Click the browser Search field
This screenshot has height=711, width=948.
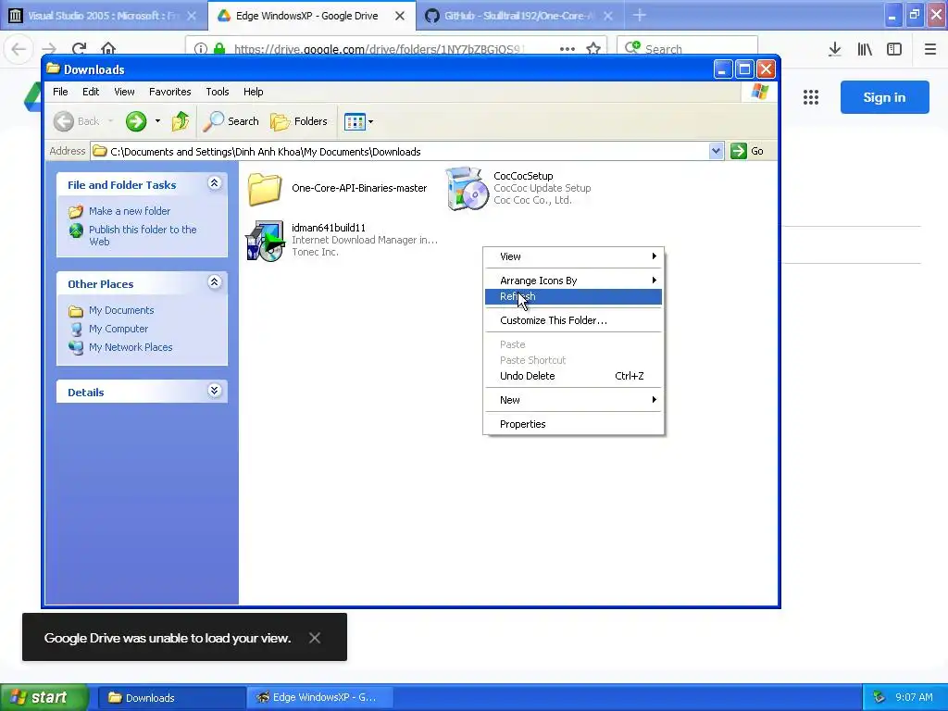tap(687, 49)
